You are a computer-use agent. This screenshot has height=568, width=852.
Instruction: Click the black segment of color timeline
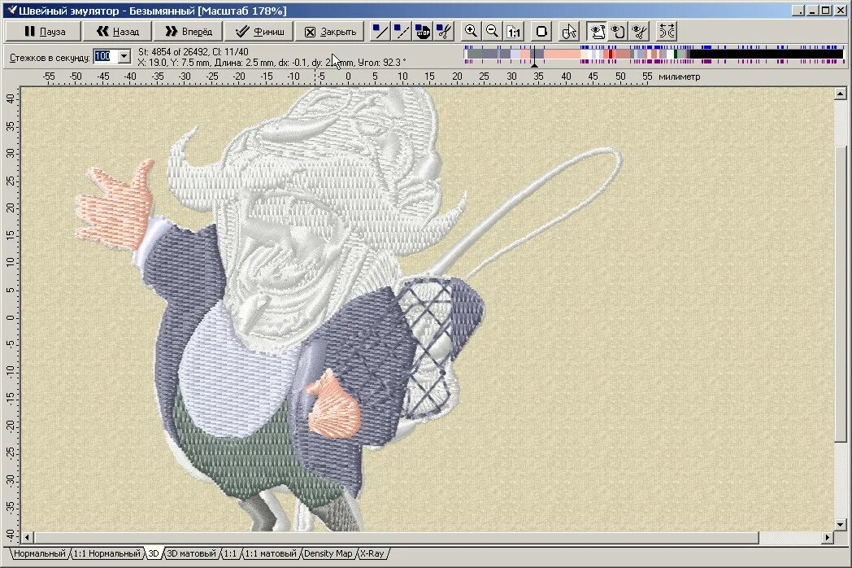pyautogui.click(x=766, y=55)
